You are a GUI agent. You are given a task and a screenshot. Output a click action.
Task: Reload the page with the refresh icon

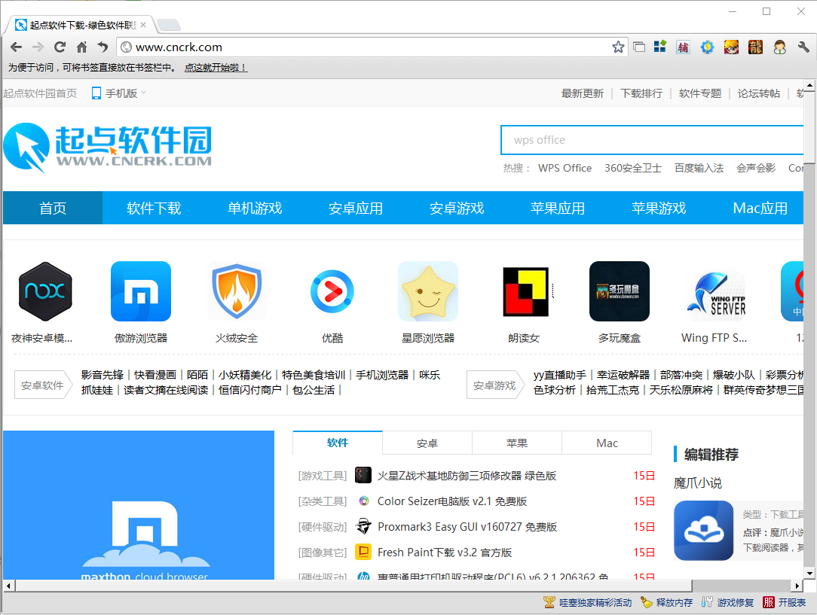60,47
